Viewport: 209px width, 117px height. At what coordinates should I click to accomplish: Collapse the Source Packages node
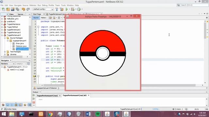tap(5, 38)
